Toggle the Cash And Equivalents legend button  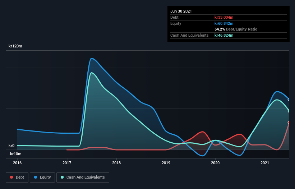point(83,178)
